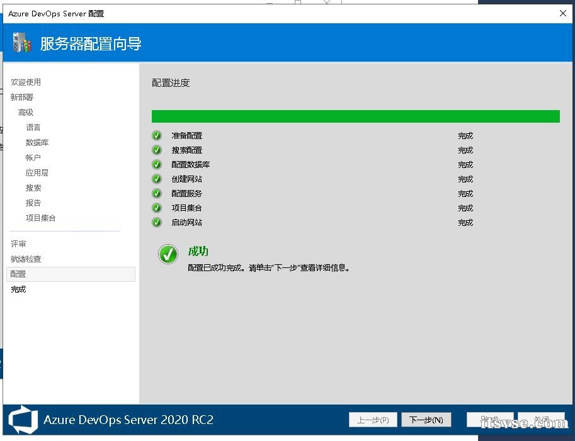Click the disabled 上一步(P) button
575x441 pixels.
373,420
